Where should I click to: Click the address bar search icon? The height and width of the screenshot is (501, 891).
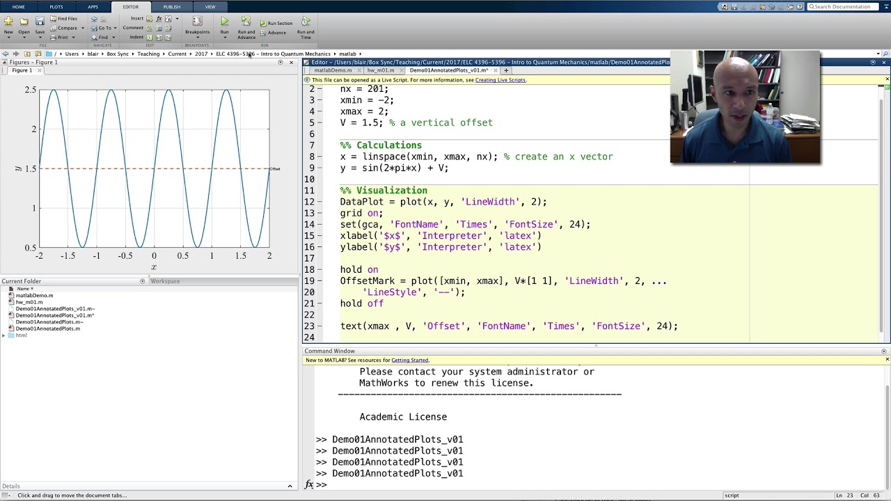tap(885, 54)
